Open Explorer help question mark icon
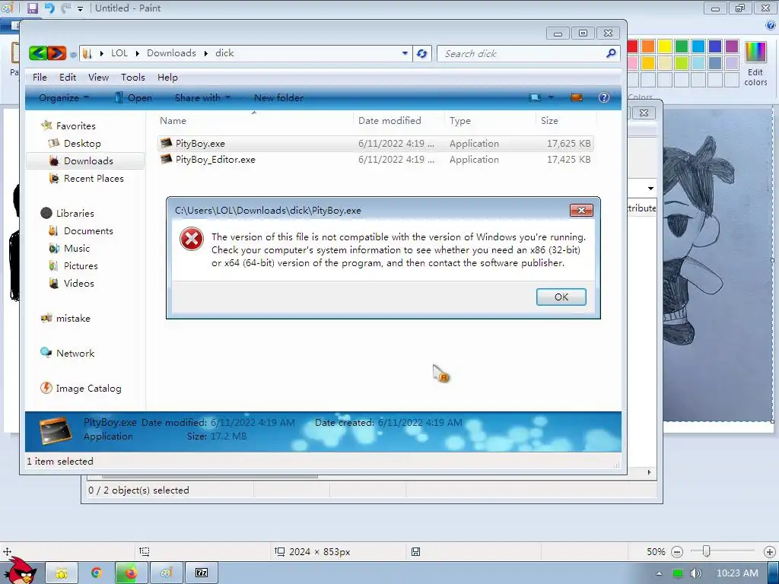 tap(603, 97)
